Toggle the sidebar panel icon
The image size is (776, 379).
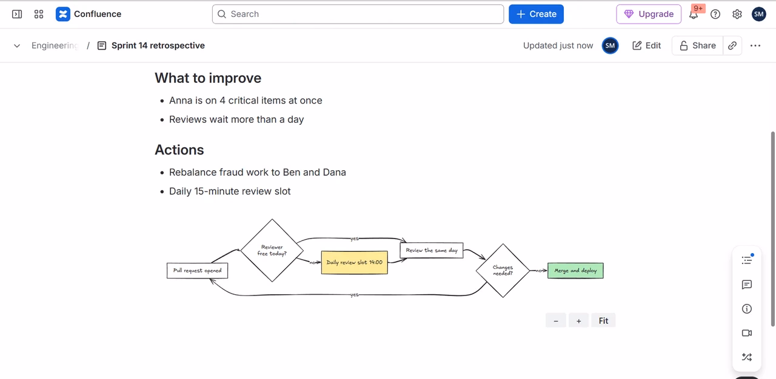pyautogui.click(x=17, y=14)
